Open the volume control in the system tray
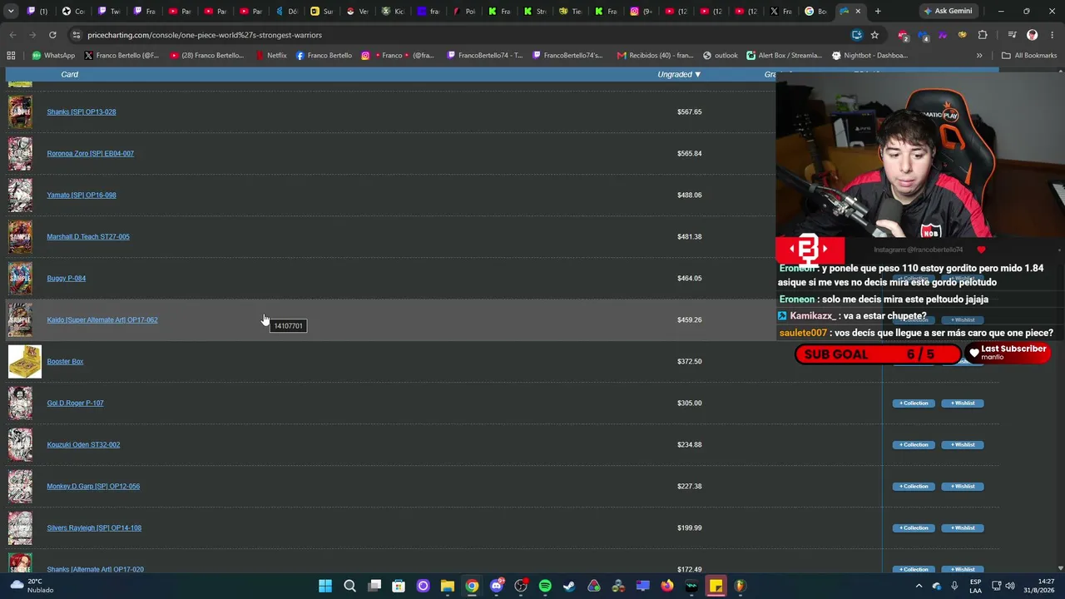The image size is (1065, 599). 1010,586
